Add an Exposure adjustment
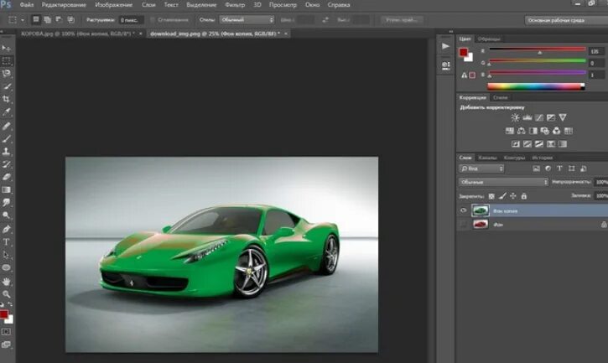Screen dimensions: 608x363 click(x=551, y=117)
